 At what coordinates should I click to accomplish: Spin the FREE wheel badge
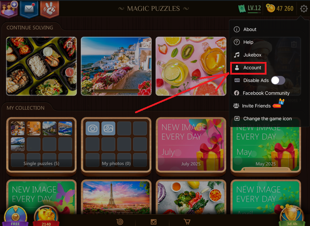[x=15, y=217]
